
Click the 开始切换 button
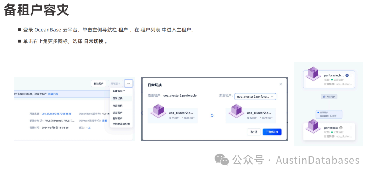pos(272,132)
